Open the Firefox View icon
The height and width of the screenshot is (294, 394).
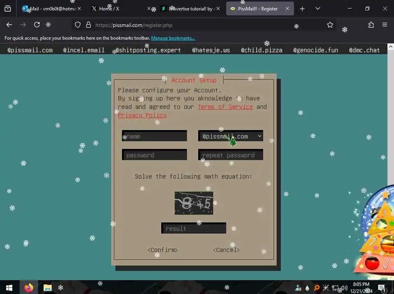click(8, 9)
